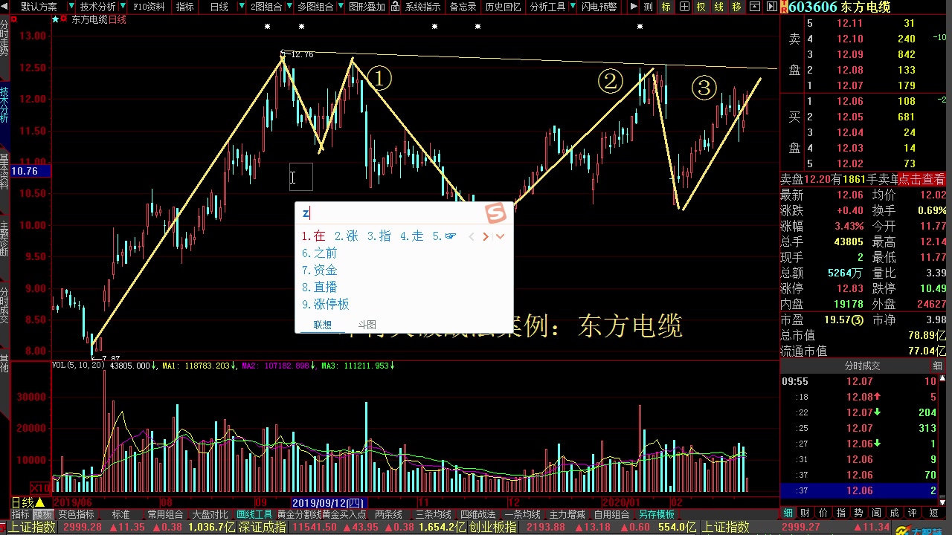Go to next IME candidate page arrow
Viewport: 952px width, 535px height.
click(486, 236)
